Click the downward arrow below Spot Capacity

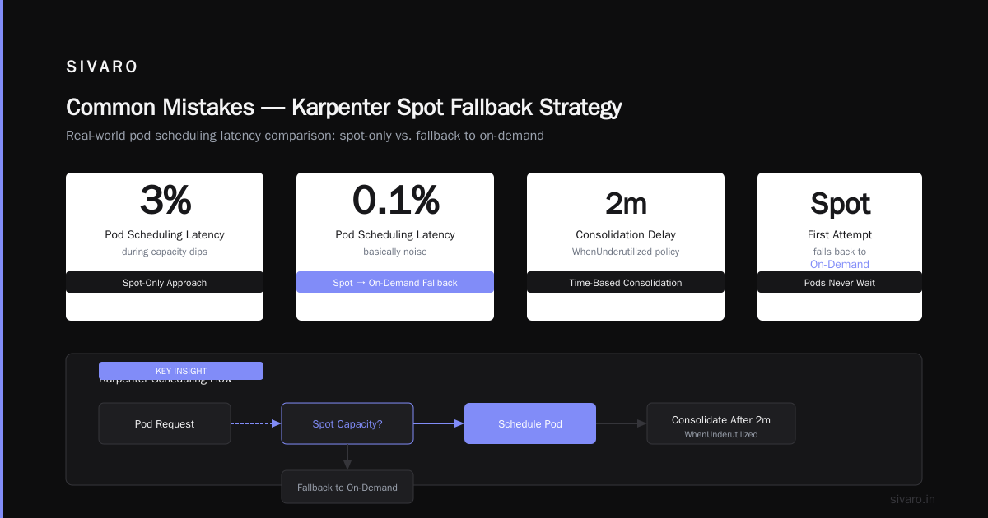tap(347, 457)
